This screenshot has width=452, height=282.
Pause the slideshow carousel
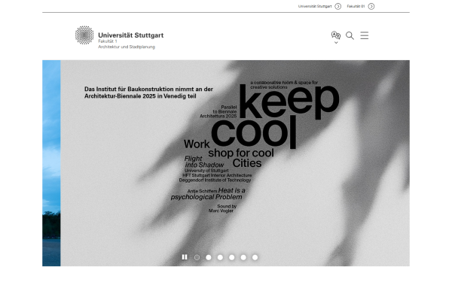click(x=185, y=257)
